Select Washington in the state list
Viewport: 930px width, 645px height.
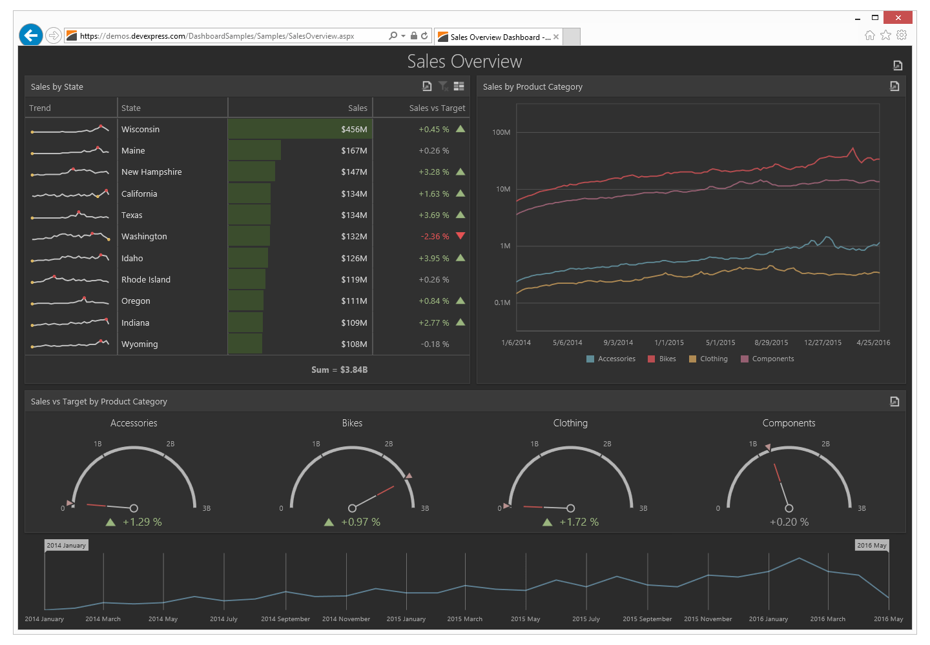pos(247,237)
